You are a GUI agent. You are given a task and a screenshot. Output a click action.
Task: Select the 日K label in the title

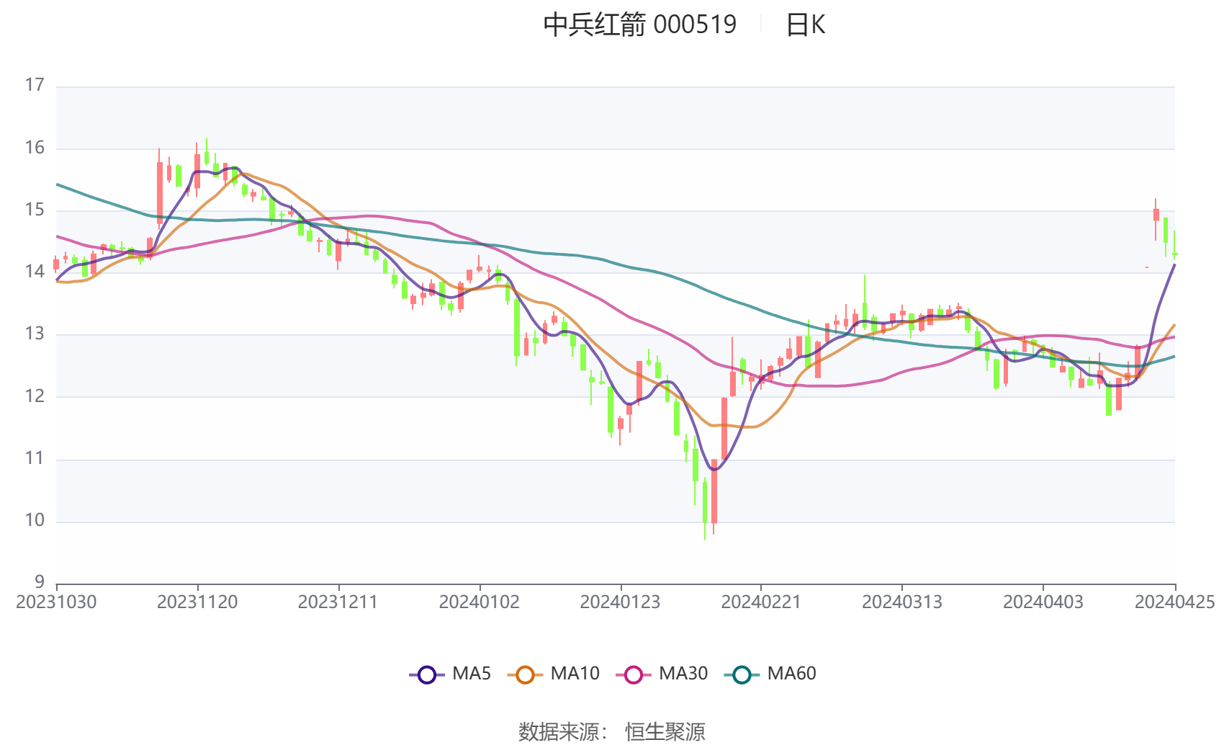pos(805,25)
